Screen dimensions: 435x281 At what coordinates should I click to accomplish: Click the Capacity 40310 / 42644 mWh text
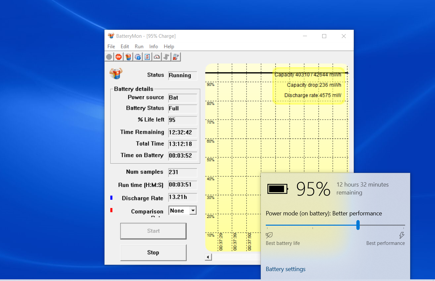(x=308, y=75)
